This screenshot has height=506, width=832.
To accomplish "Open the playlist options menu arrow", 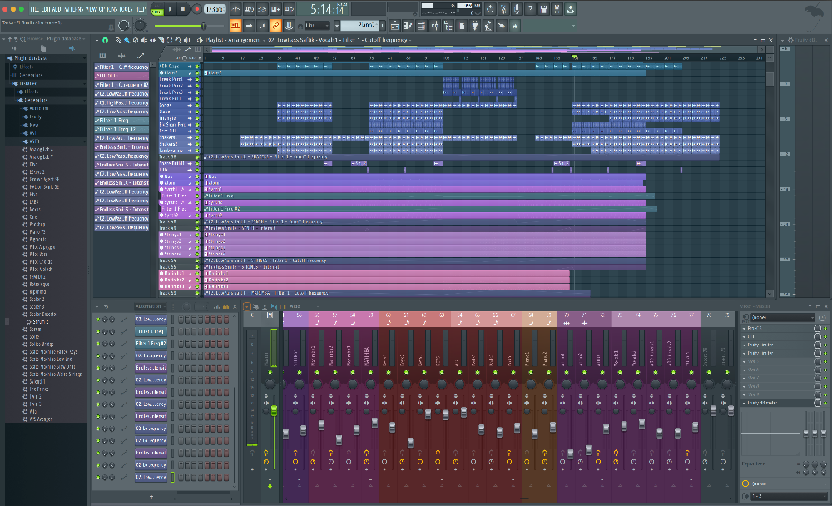I will 97,40.
